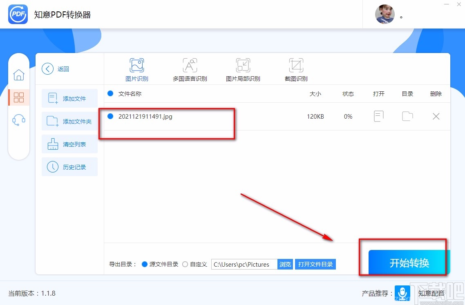Toggle the select-all dot beside 文件名称

[110, 93]
